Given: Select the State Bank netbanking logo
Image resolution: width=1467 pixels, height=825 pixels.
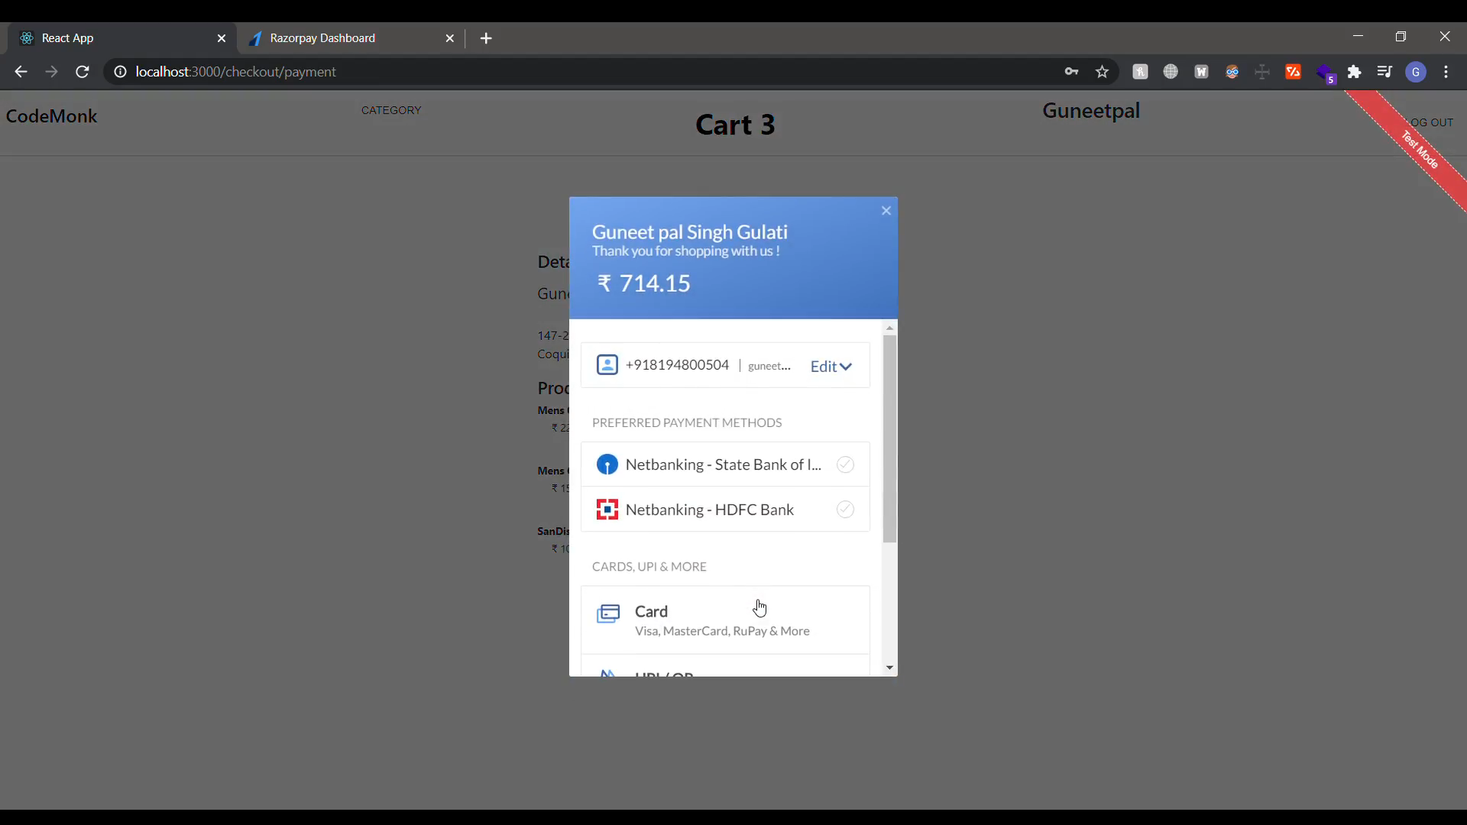Looking at the screenshot, I should tap(607, 464).
